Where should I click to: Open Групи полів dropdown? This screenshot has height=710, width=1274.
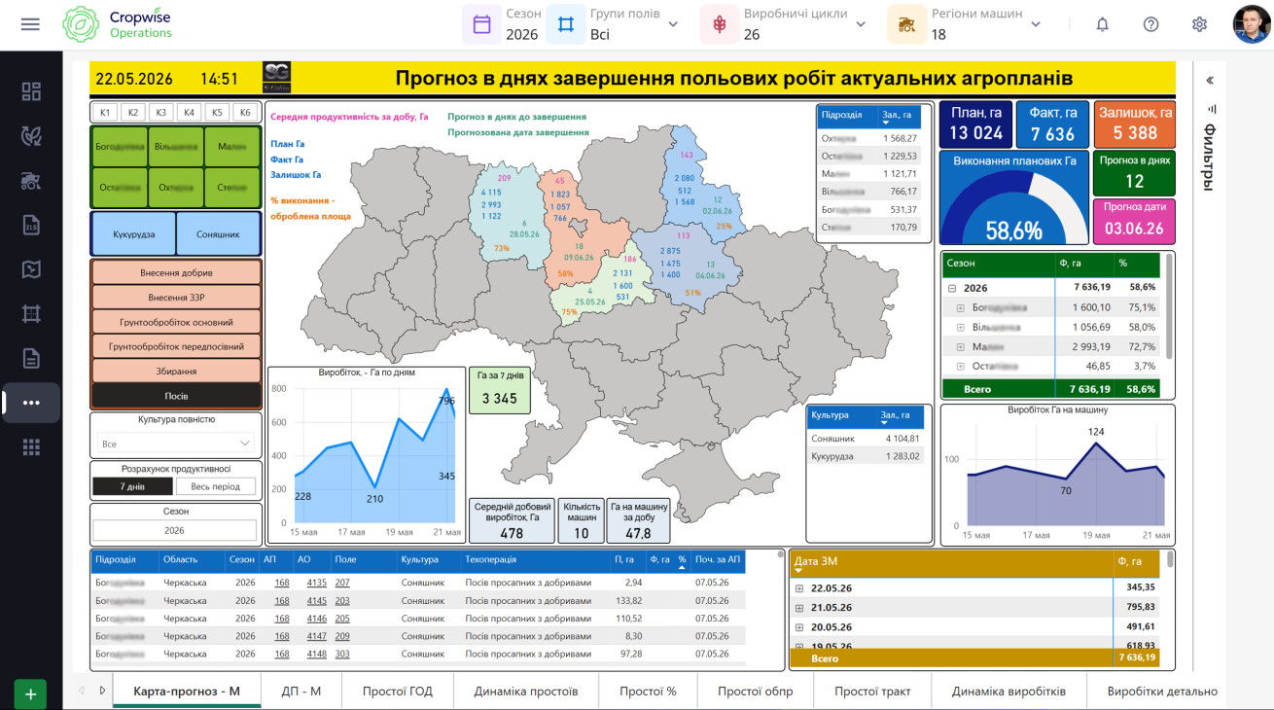[x=673, y=24]
